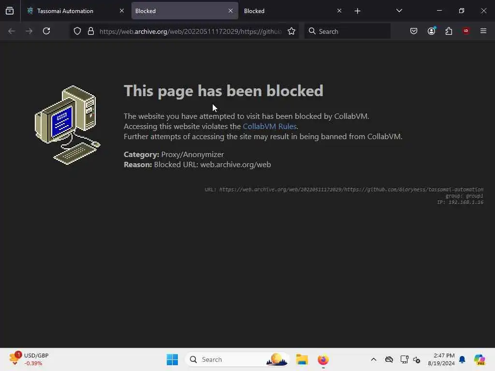Close the active Blocked tab
Image resolution: width=495 pixels, height=371 pixels.
tap(231, 11)
